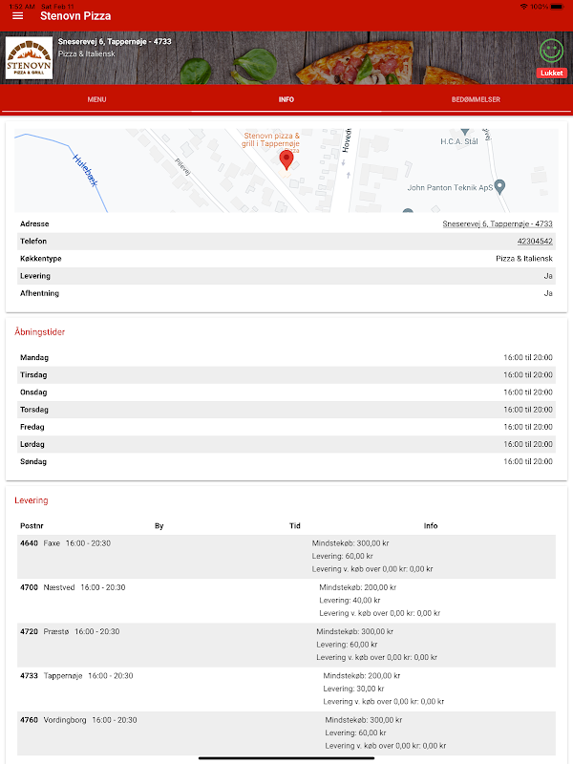573x764 pixels.
Task: Click the Hulebæk stream label on map
Action: [86, 170]
